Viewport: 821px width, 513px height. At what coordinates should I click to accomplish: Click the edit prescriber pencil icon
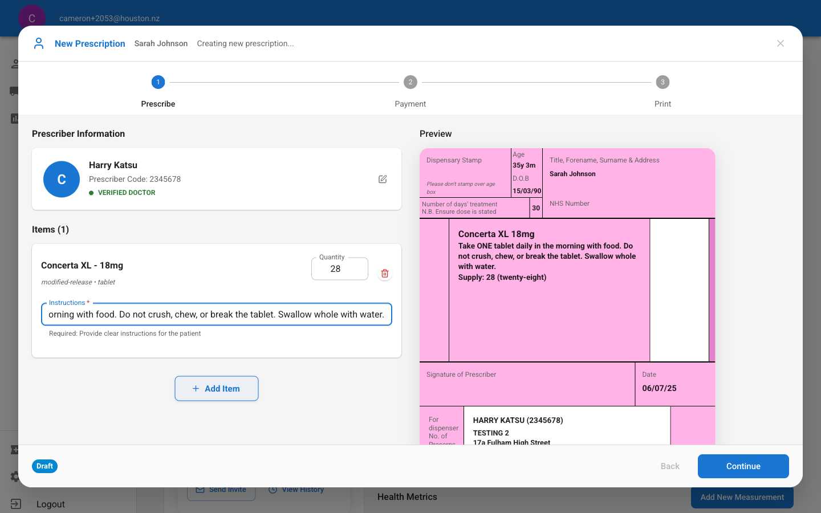tap(383, 179)
